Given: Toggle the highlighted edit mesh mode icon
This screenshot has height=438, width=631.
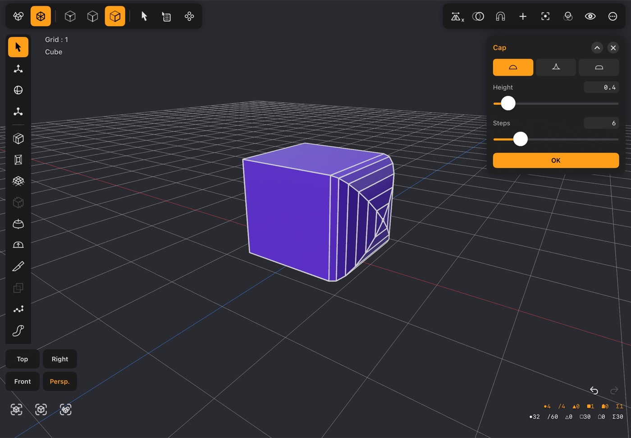Looking at the screenshot, I should click(x=41, y=16).
